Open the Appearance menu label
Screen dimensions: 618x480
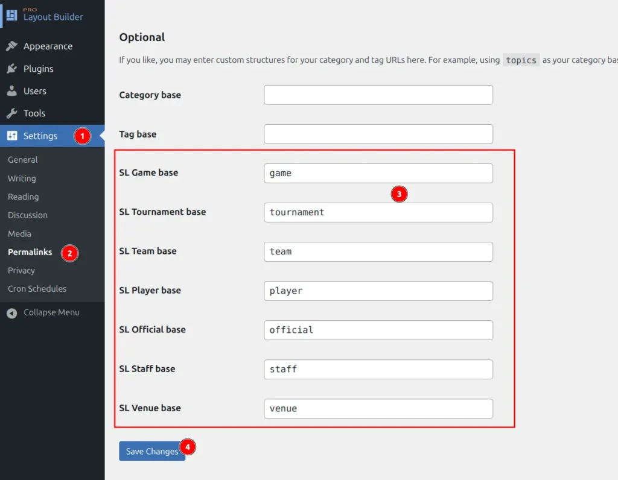48,46
